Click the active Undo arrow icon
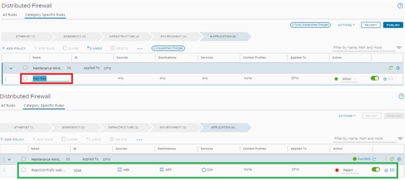The height and width of the screenshot is (180, 405). 89,48
